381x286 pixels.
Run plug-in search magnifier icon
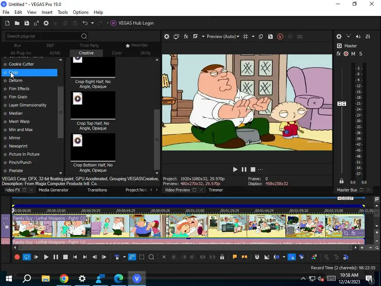pyautogui.click(x=84, y=36)
